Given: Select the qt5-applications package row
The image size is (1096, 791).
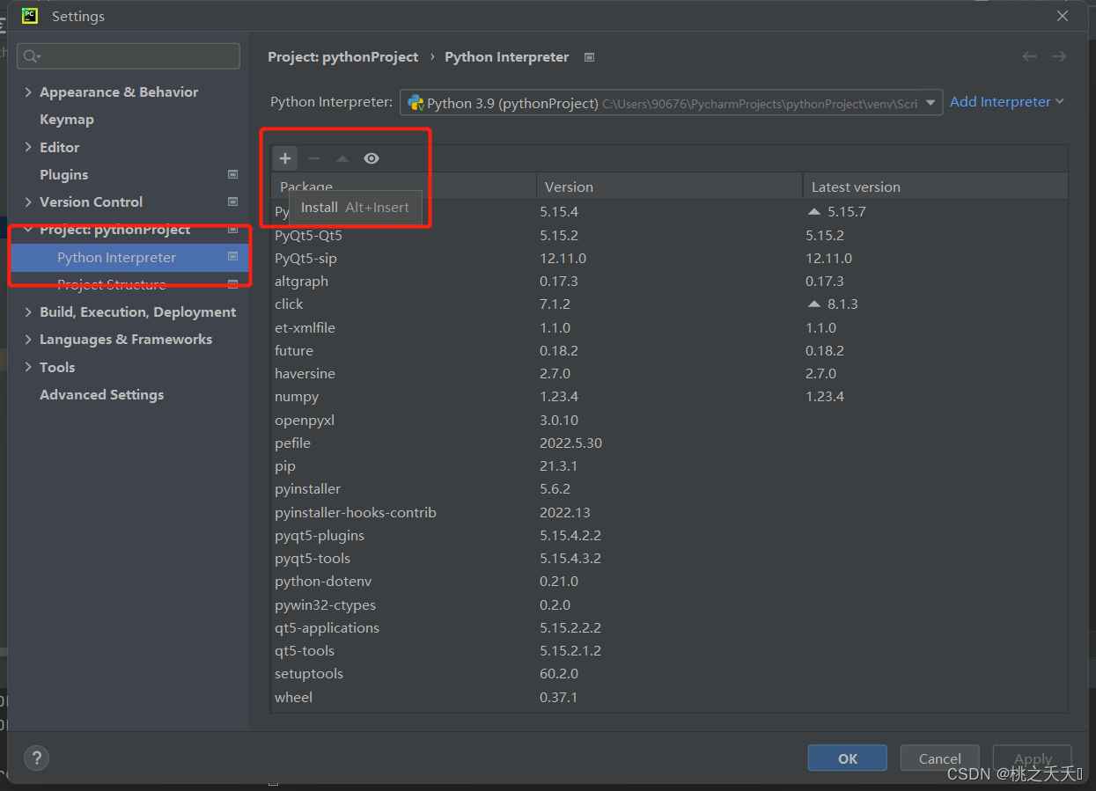Looking at the screenshot, I should coord(669,627).
